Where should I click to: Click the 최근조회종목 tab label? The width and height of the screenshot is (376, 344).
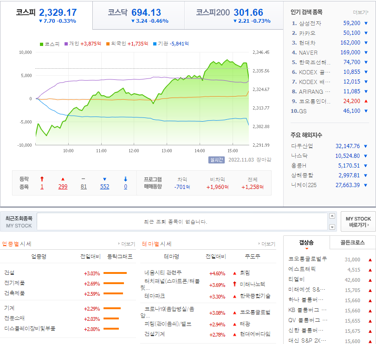click(19, 218)
